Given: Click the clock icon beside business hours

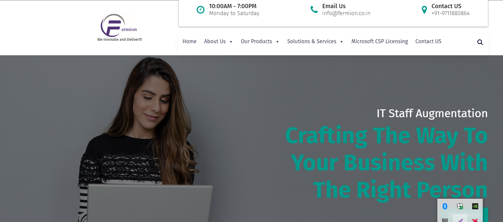Looking at the screenshot, I should click(x=201, y=10).
